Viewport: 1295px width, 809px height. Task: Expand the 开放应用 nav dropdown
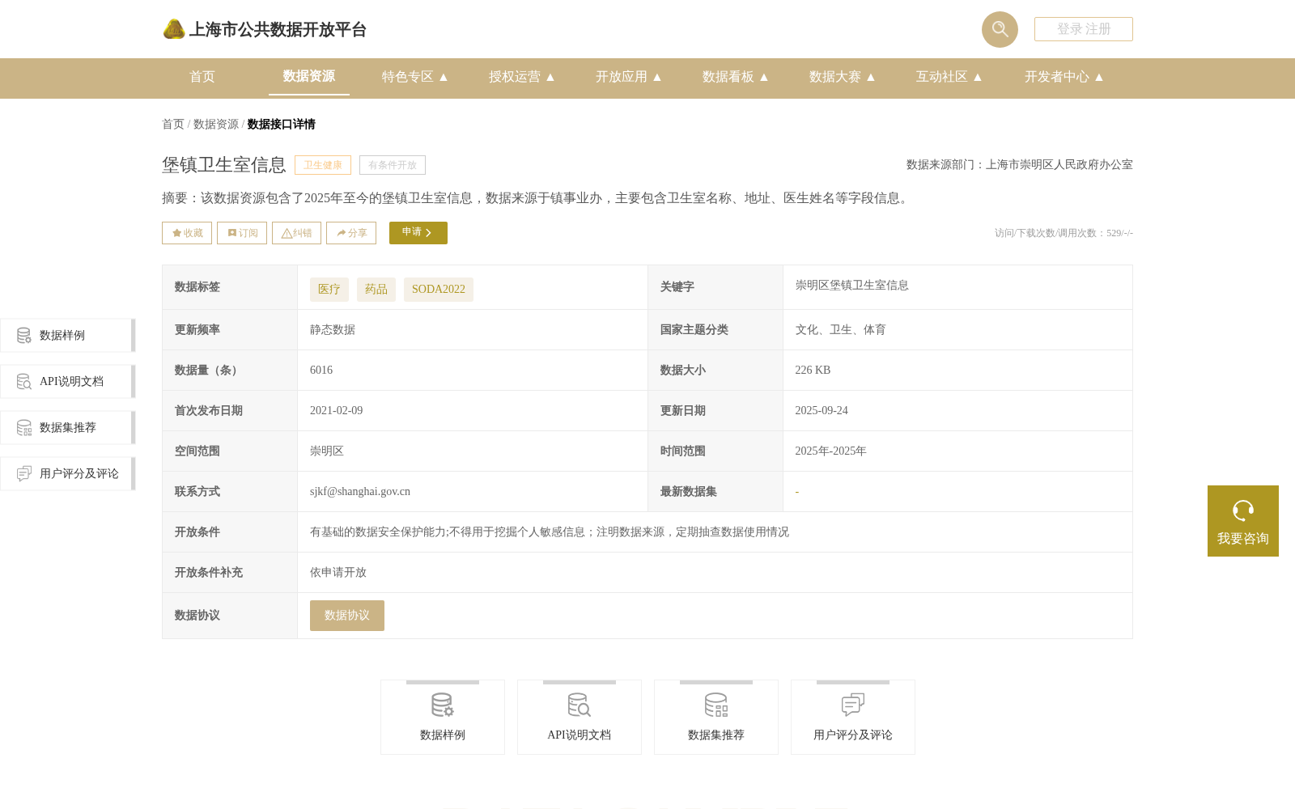(629, 77)
